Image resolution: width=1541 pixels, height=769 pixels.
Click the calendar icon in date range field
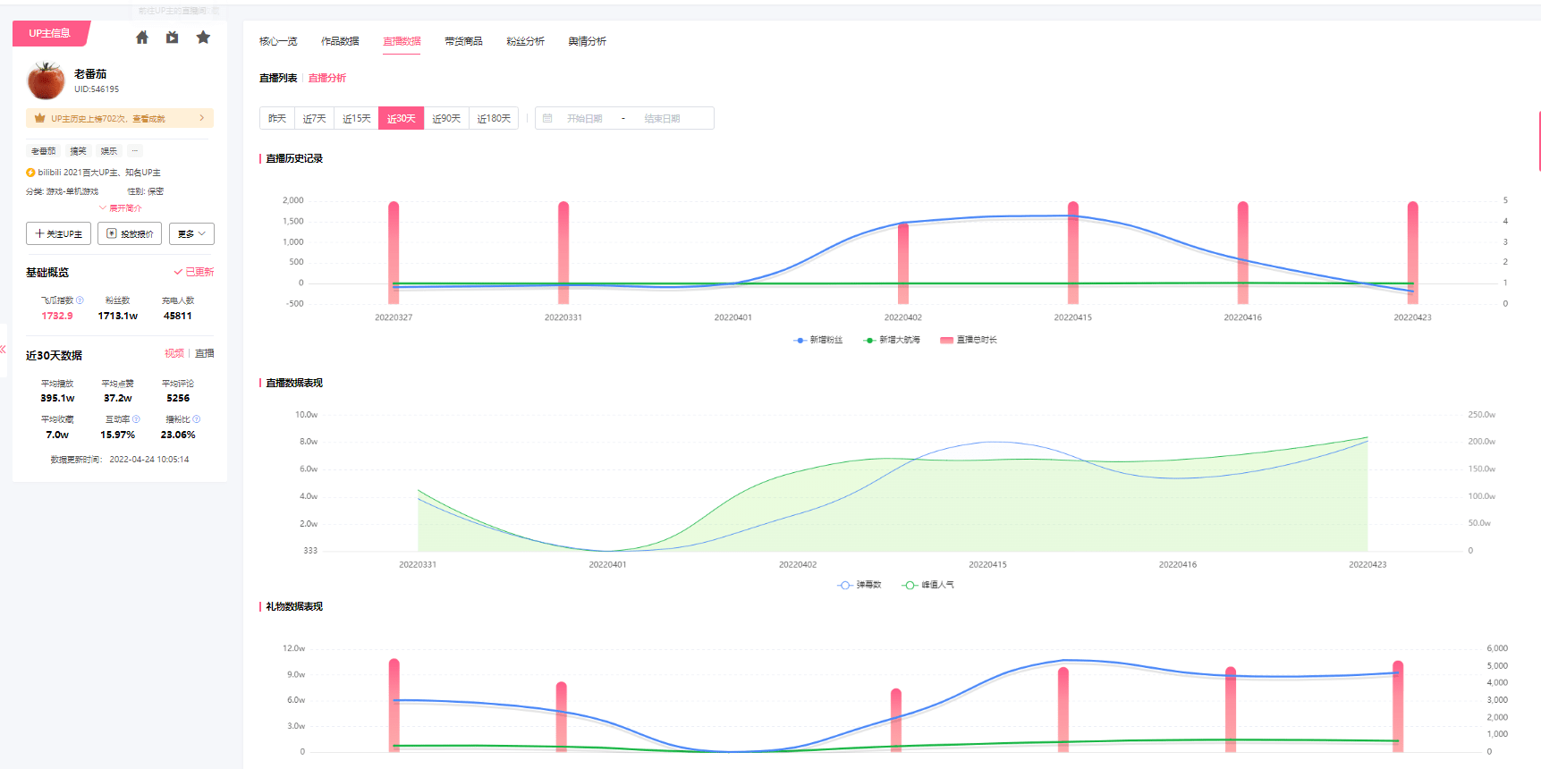point(547,118)
